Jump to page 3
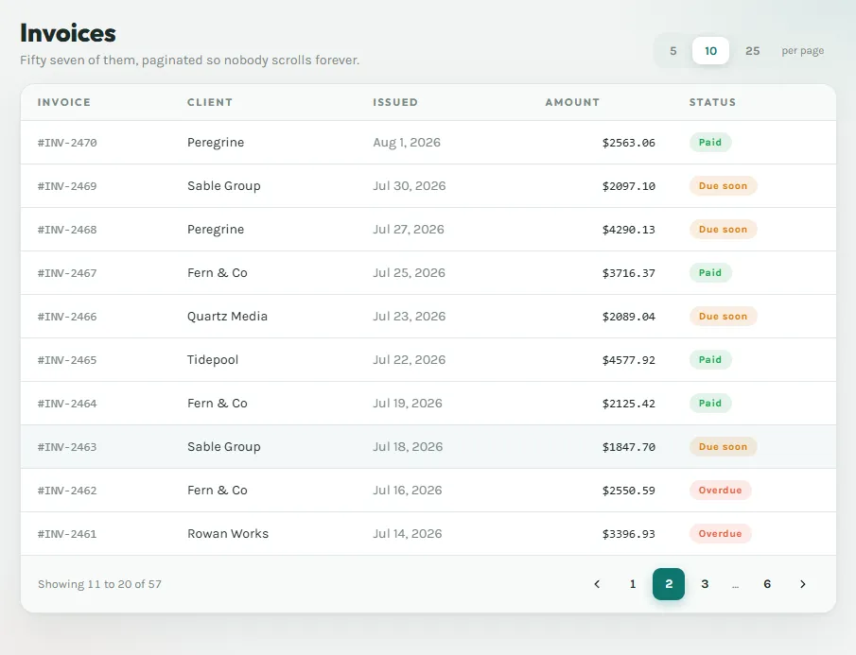Image resolution: width=856 pixels, height=655 pixels. coord(705,584)
